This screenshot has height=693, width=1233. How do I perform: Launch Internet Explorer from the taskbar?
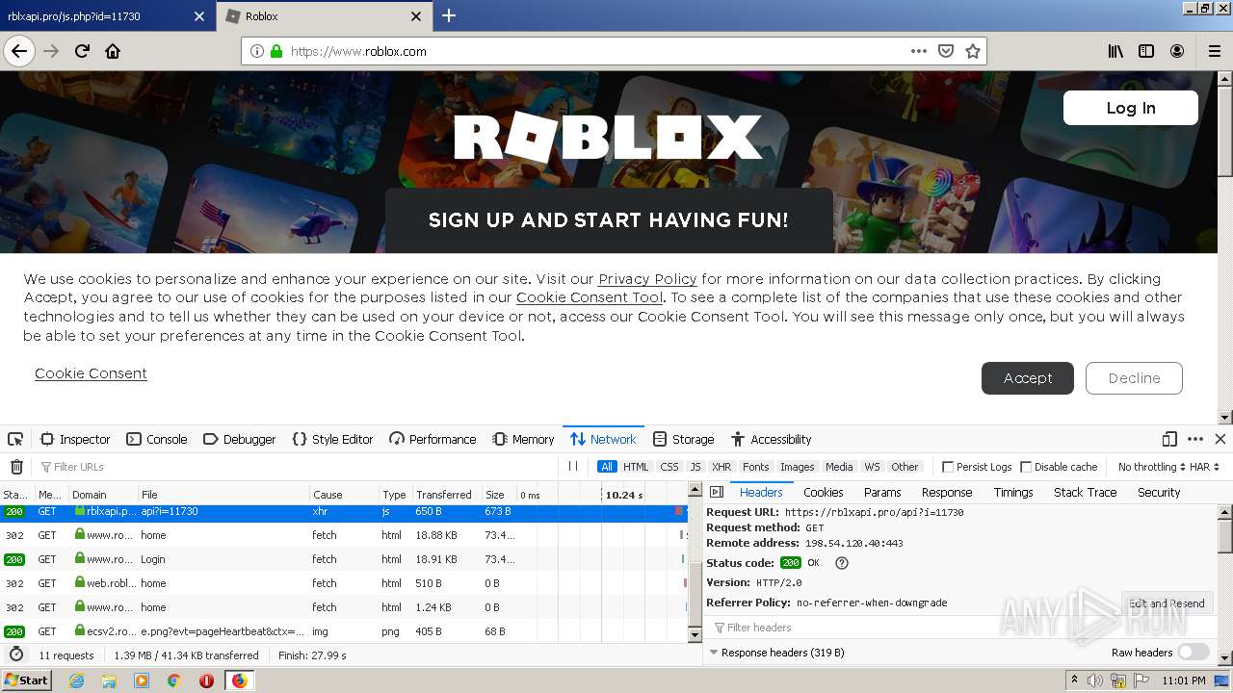pyautogui.click(x=77, y=680)
